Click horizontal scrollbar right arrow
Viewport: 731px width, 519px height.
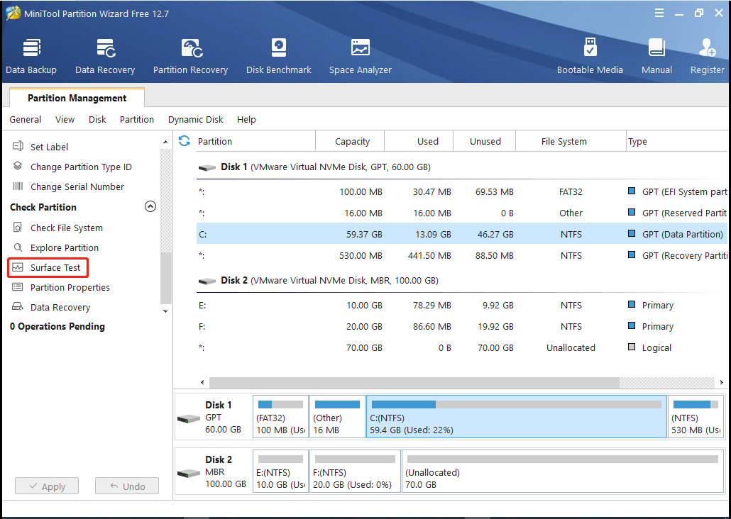(x=721, y=382)
